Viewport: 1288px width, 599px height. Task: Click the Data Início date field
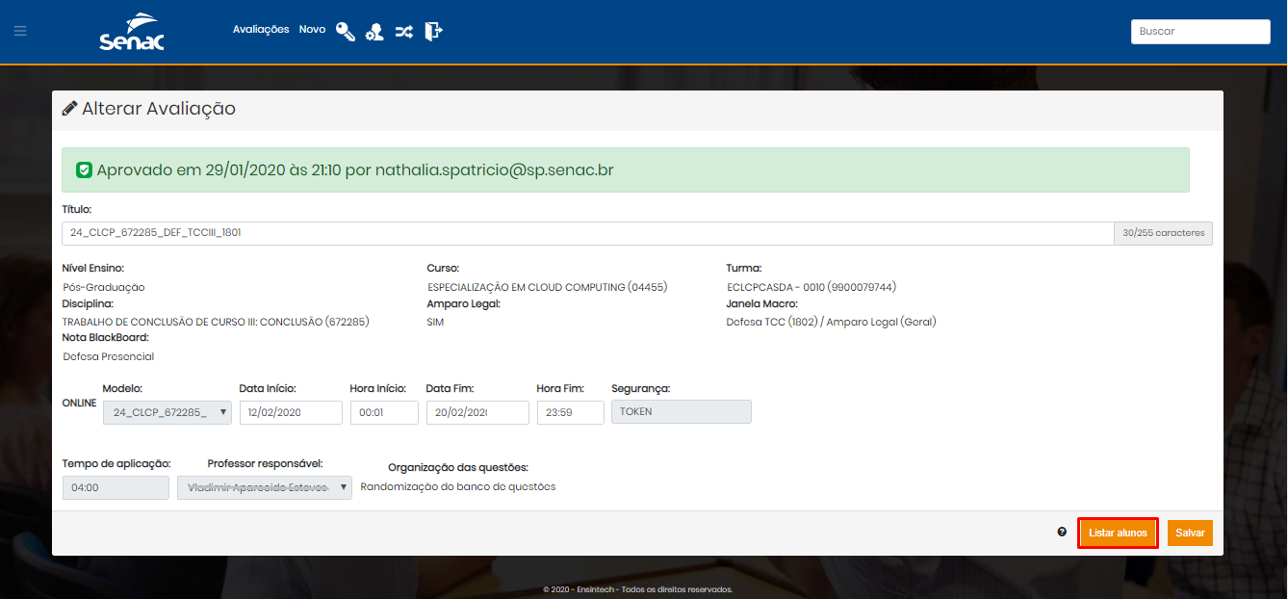click(291, 412)
